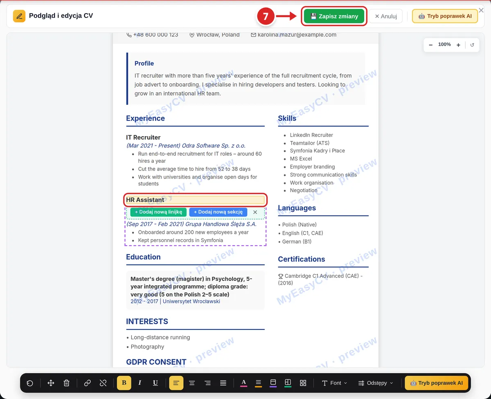Screen dimensions: 491x399
Task: Justify the text
Action: coord(223,383)
